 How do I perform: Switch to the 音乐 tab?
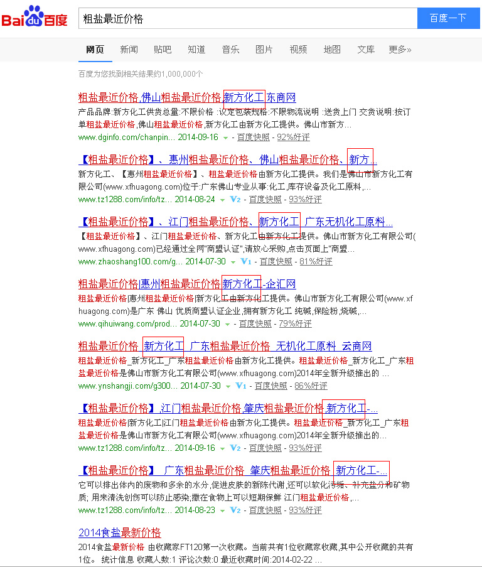coord(230,50)
